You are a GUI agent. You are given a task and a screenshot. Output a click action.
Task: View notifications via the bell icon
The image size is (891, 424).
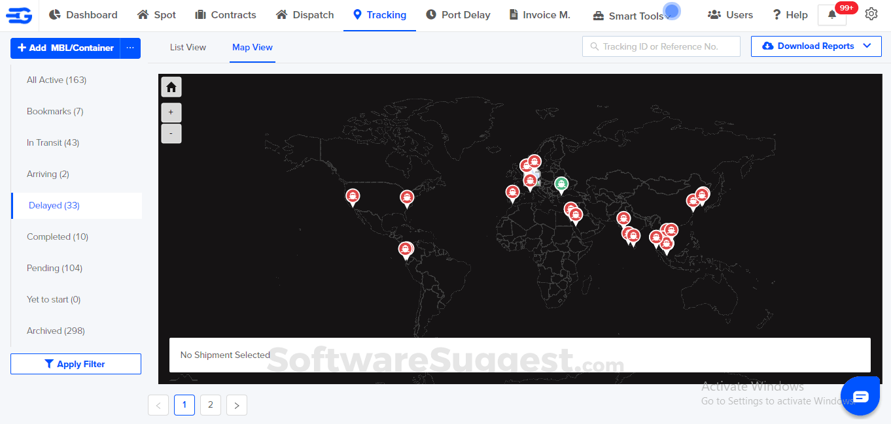[x=831, y=14]
